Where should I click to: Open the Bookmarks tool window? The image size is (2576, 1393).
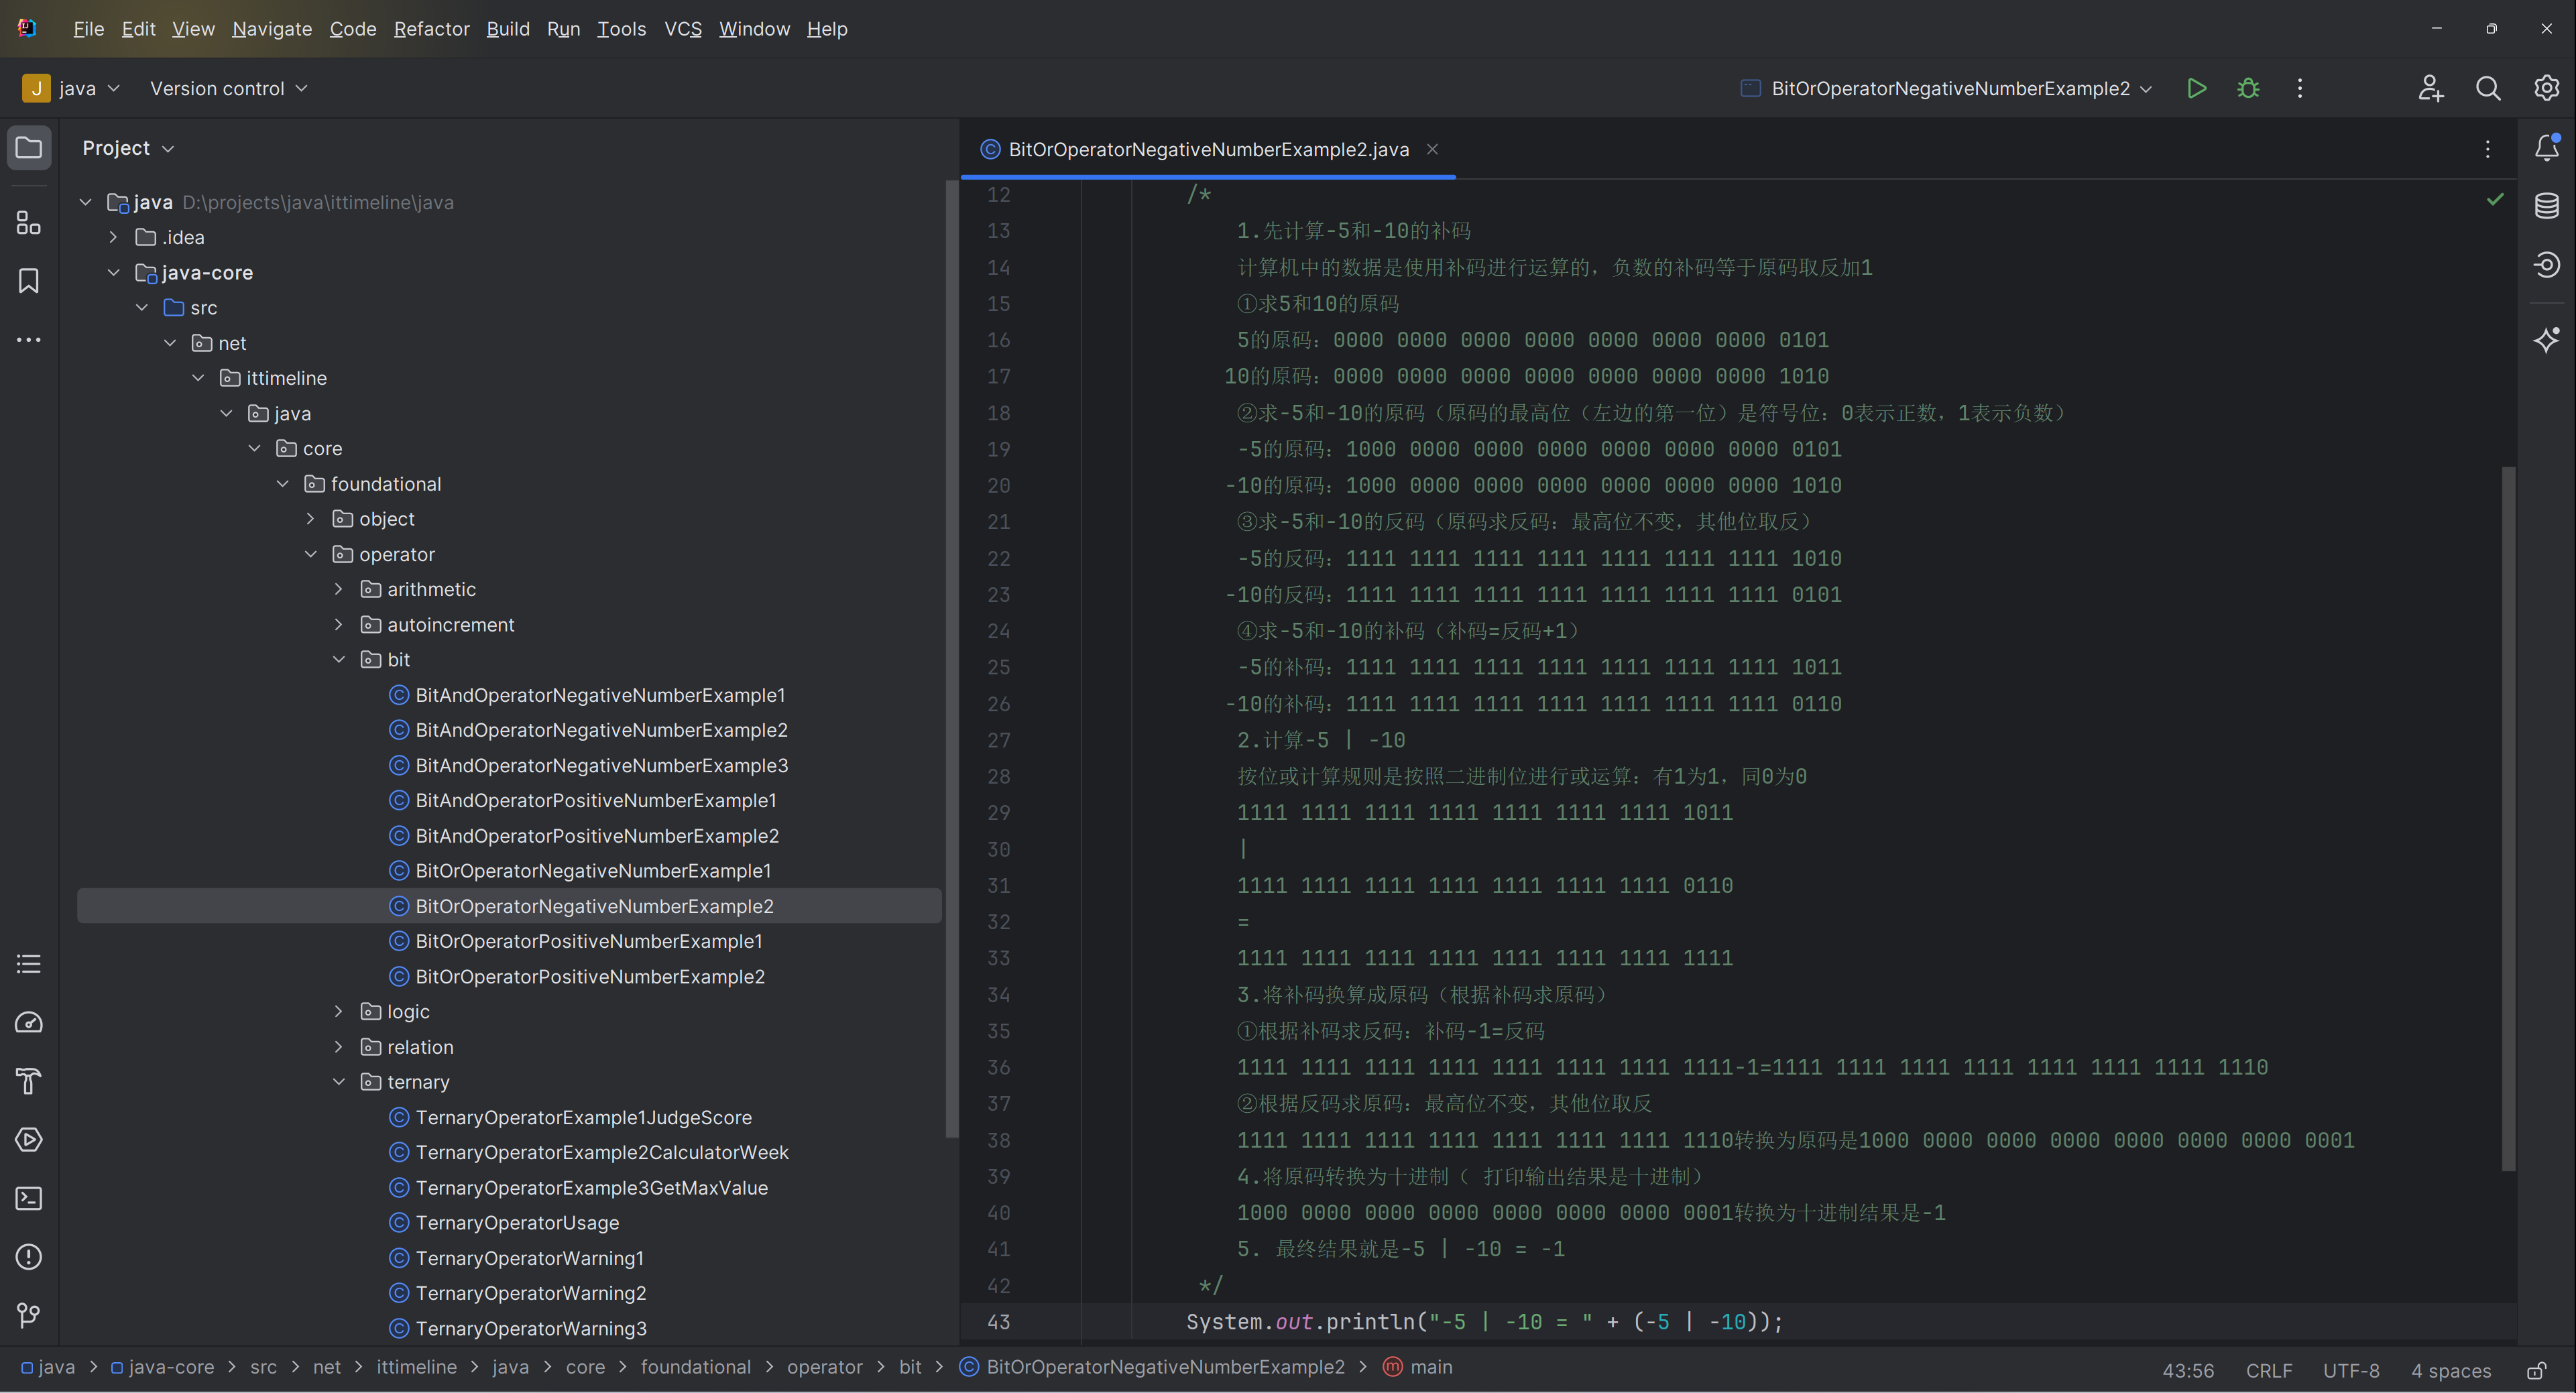pyautogui.click(x=29, y=281)
